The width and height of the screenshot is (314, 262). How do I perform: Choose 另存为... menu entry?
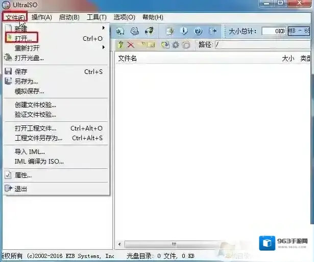pos(26,81)
